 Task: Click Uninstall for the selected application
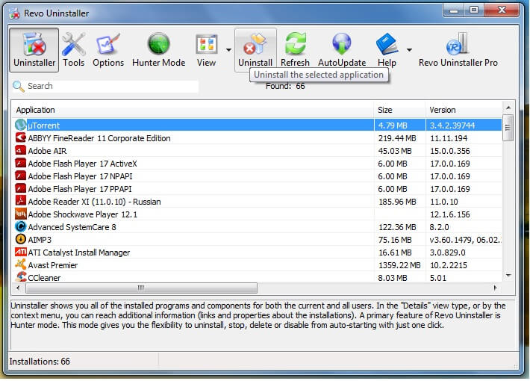click(x=255, y=50)
